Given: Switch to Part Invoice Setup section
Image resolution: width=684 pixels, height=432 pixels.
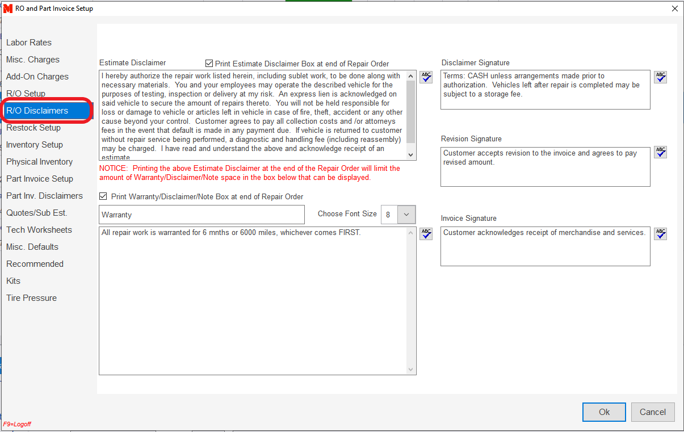Looking at the screenshot, I should click(40, 179).
